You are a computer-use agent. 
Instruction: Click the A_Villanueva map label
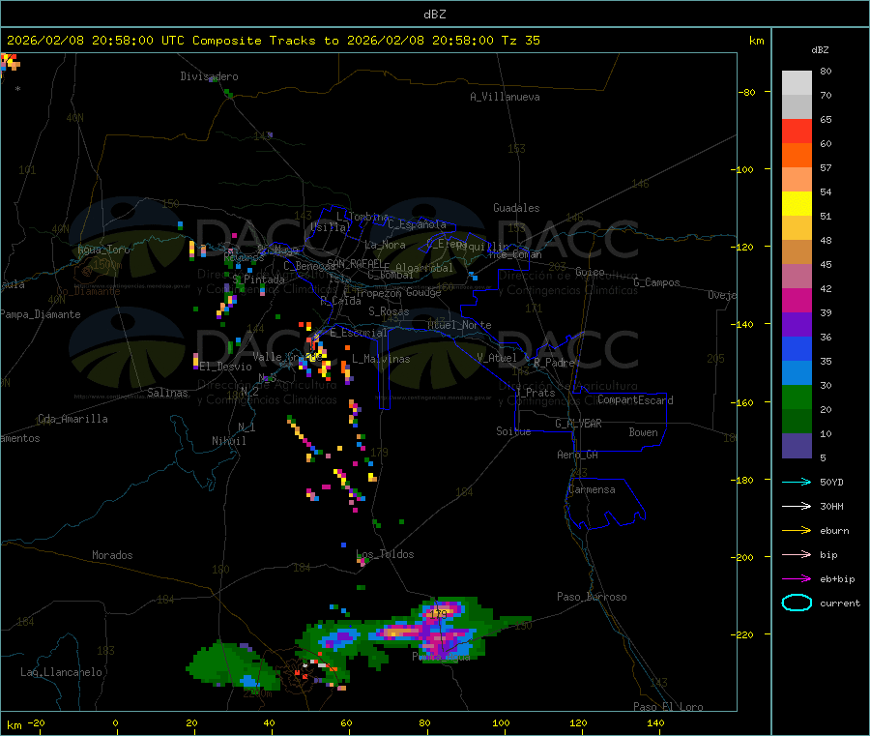(505, 97)
